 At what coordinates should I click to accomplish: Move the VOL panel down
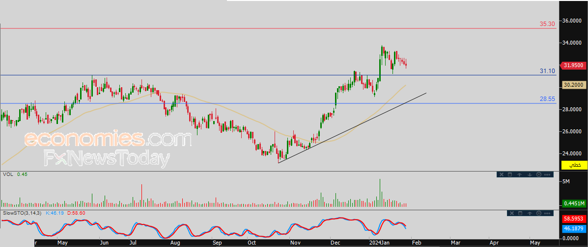(530, 175)
